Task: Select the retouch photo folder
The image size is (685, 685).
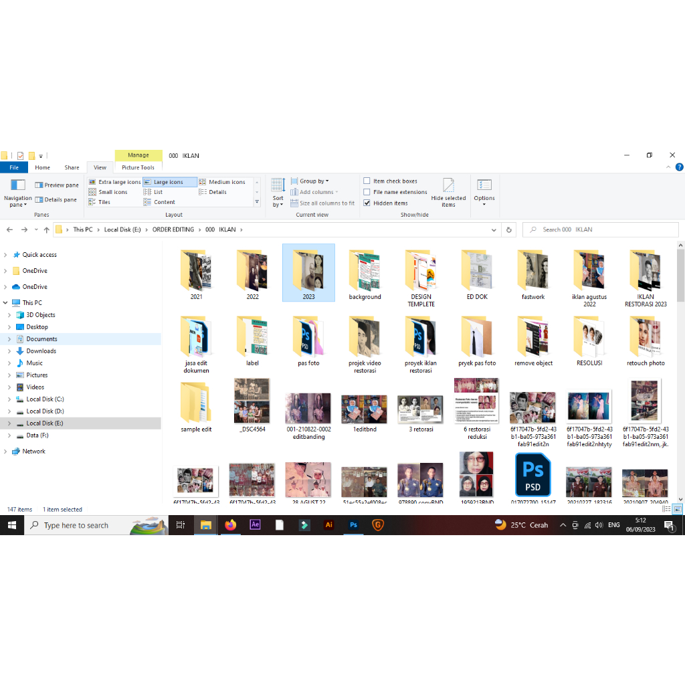Action: pos(646,340)
